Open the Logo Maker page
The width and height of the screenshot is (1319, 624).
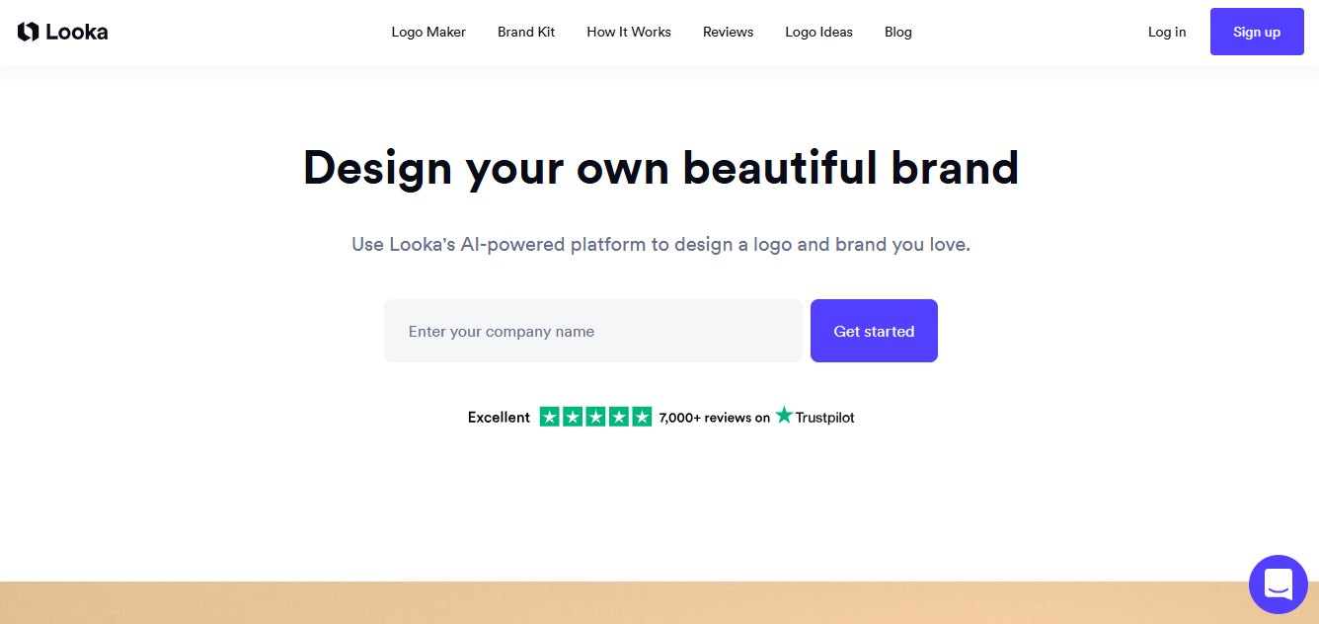[427, 32]
